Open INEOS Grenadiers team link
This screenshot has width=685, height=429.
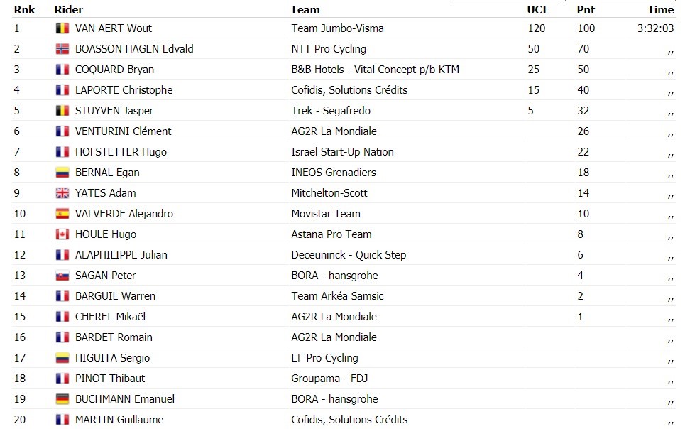[x=334, y=173]
